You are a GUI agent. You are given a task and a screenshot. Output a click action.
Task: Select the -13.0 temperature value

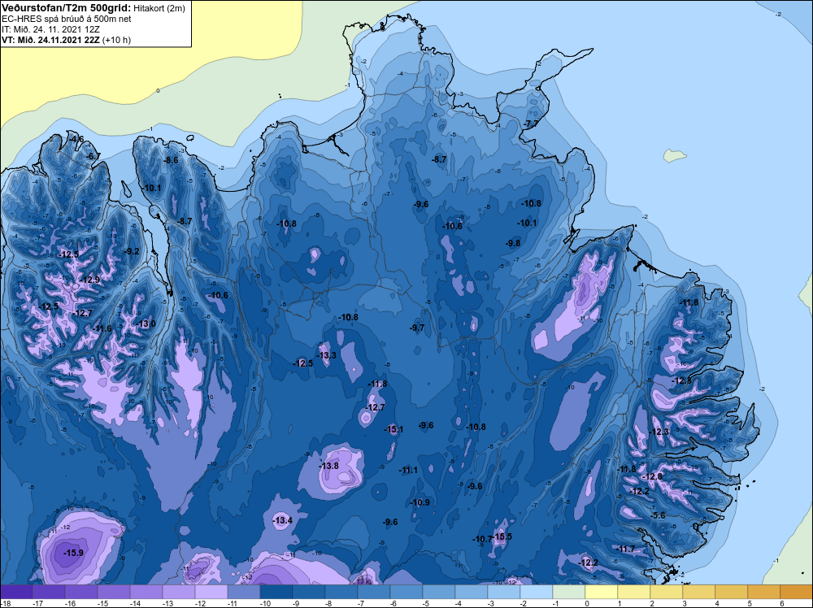[x=146, y=324]
